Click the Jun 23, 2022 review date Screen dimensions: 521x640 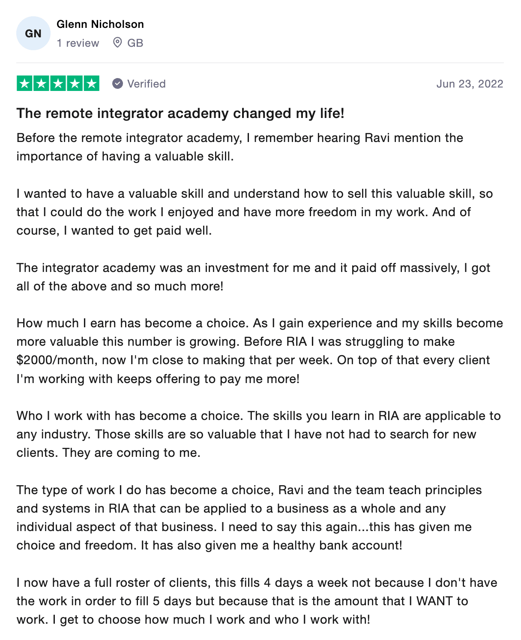pyautogui.click(x=470, y=84)
